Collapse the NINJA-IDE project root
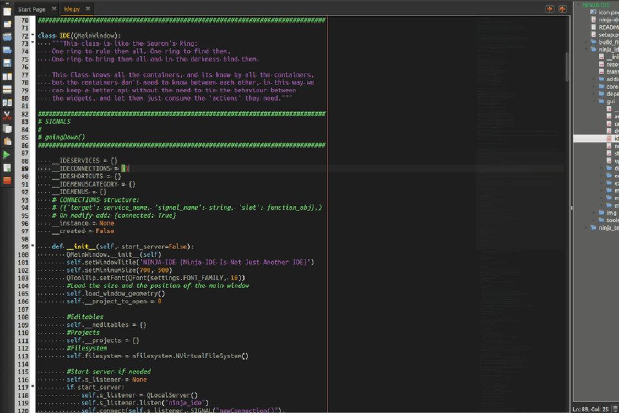 pos(578,5)
